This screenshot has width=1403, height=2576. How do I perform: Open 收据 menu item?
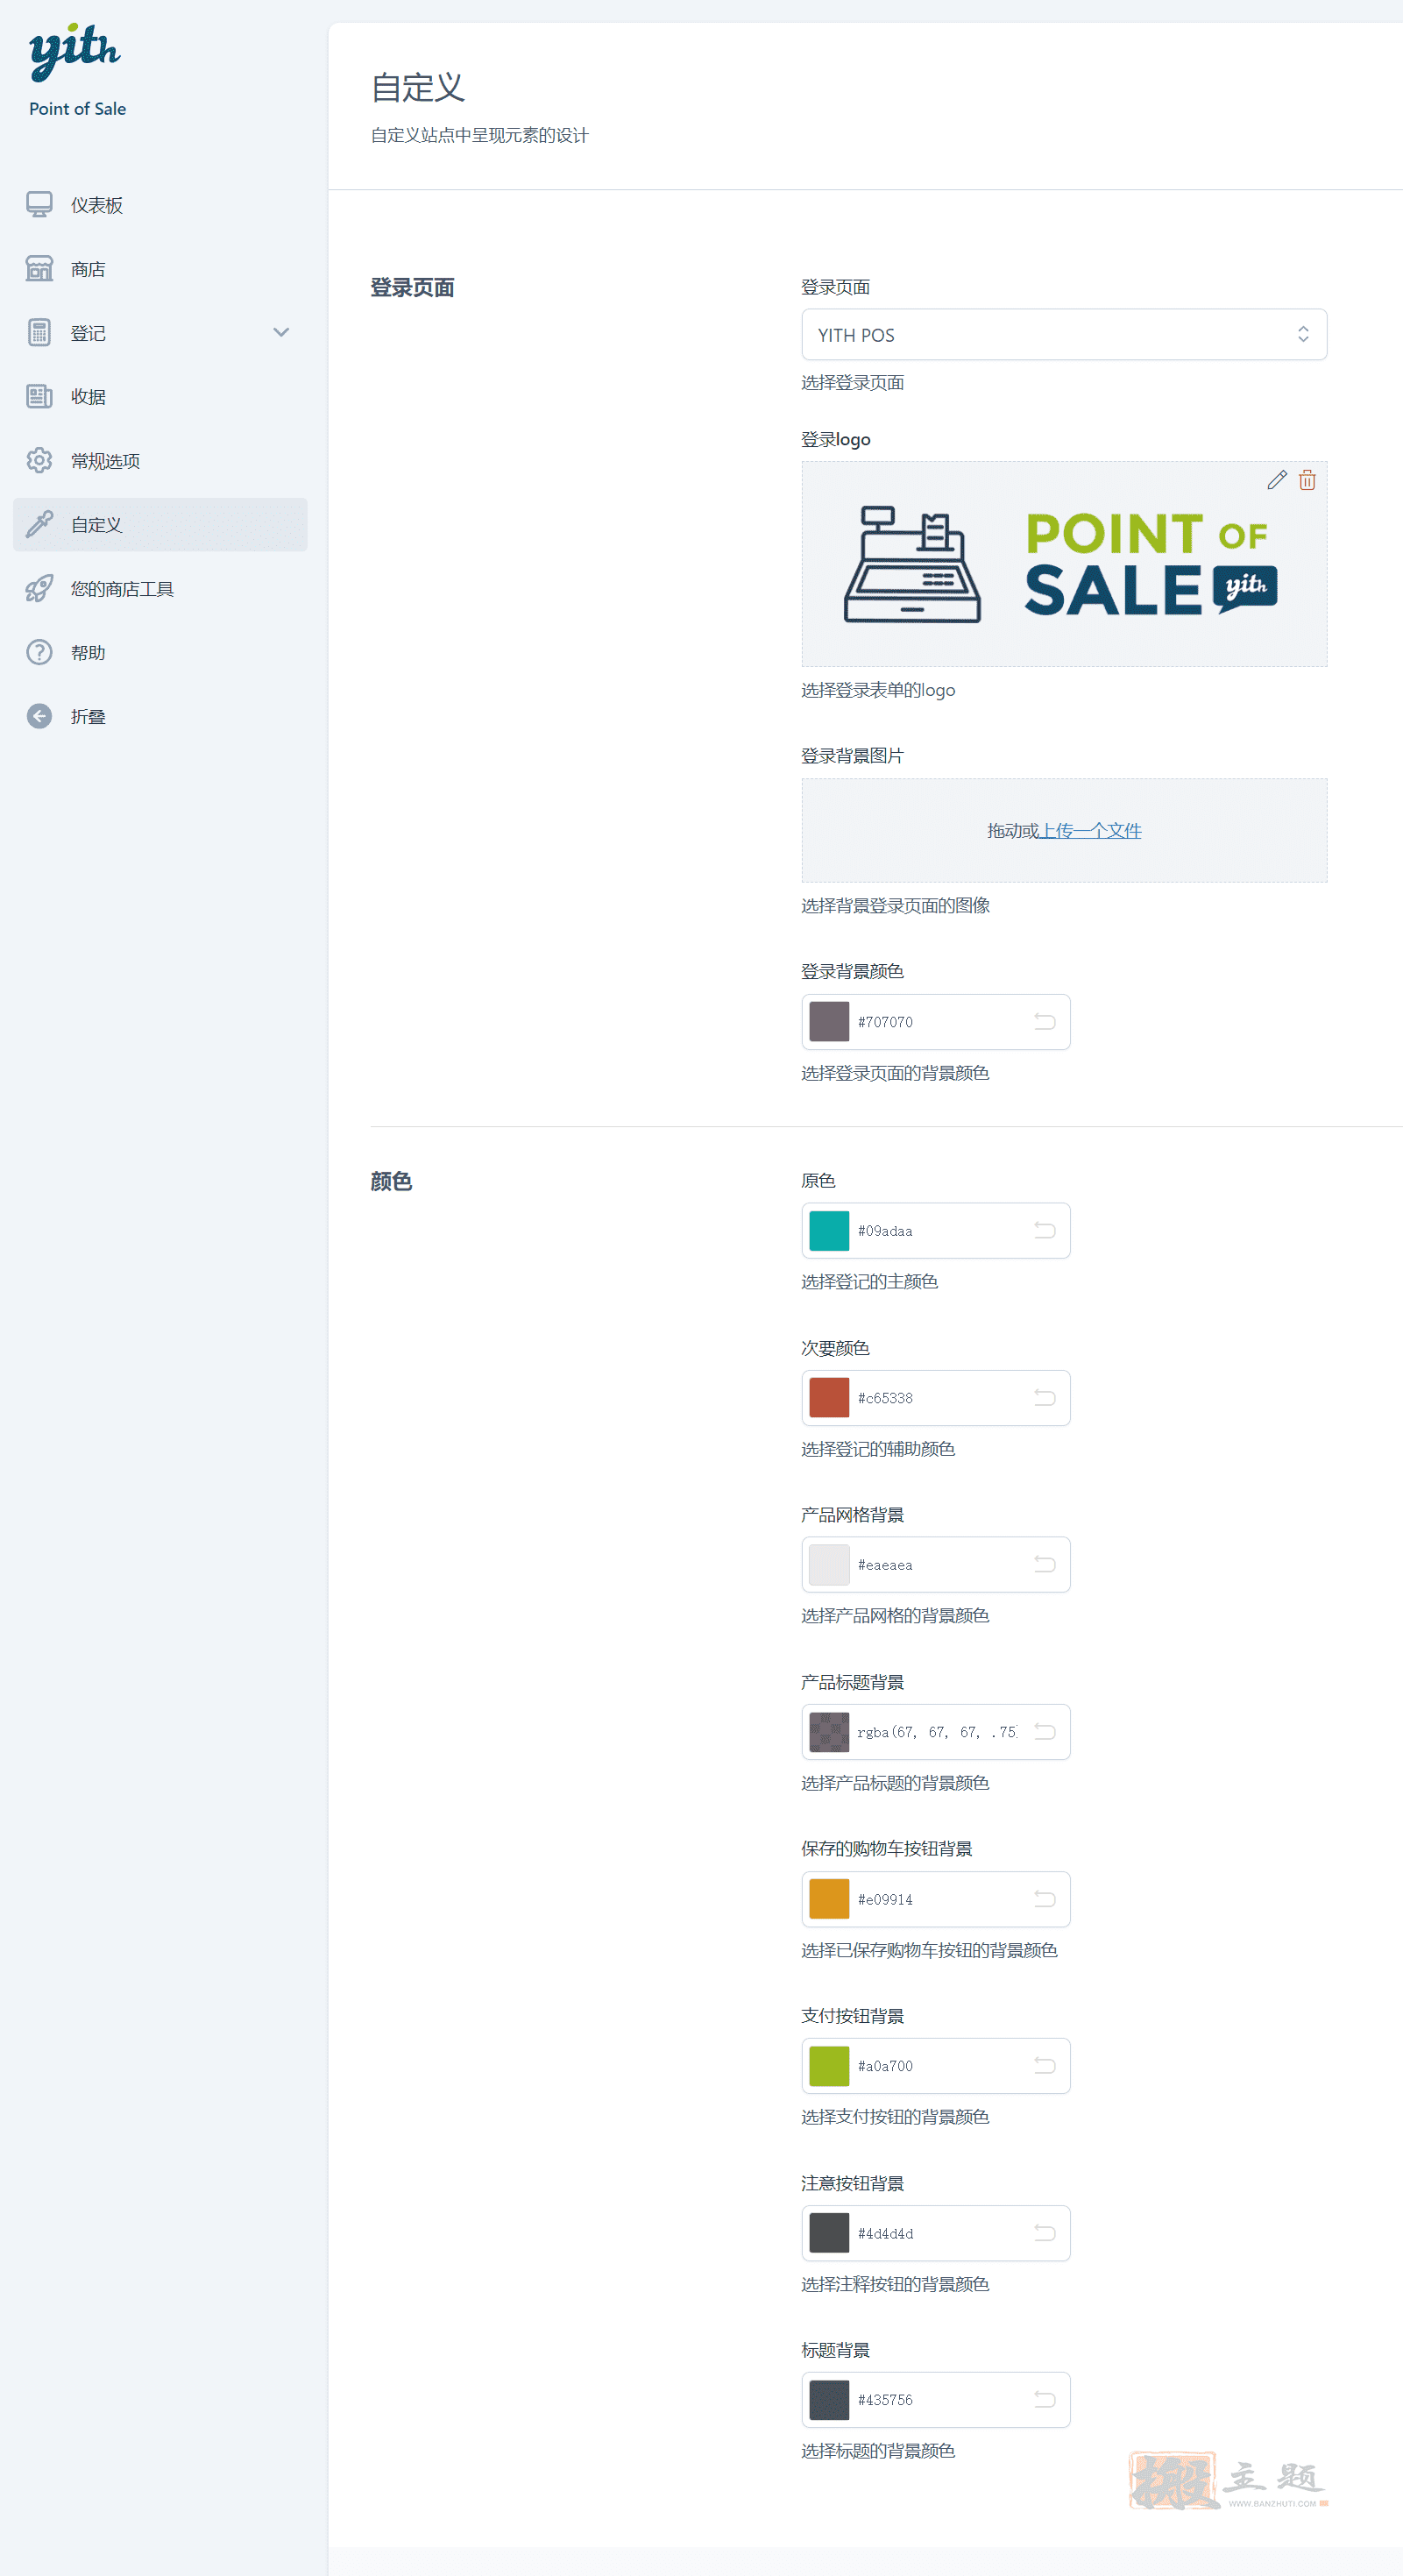click(x=160, y=397)
